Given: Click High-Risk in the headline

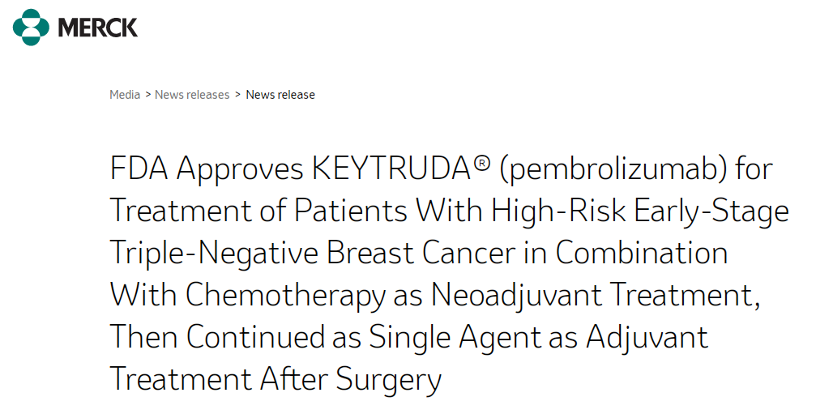Looking at the screenshot, I should (x=558, y=211).
